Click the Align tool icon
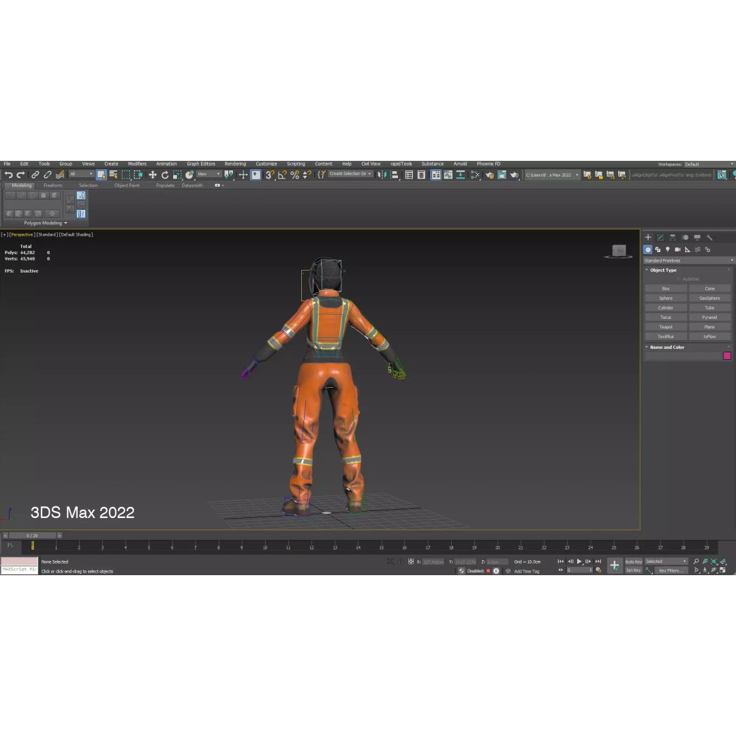This screenshot has height=736, width=736. (395, 174)
